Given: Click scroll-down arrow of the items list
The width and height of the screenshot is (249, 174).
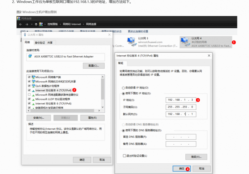Looking at the screenshot, I should (103, 107).
